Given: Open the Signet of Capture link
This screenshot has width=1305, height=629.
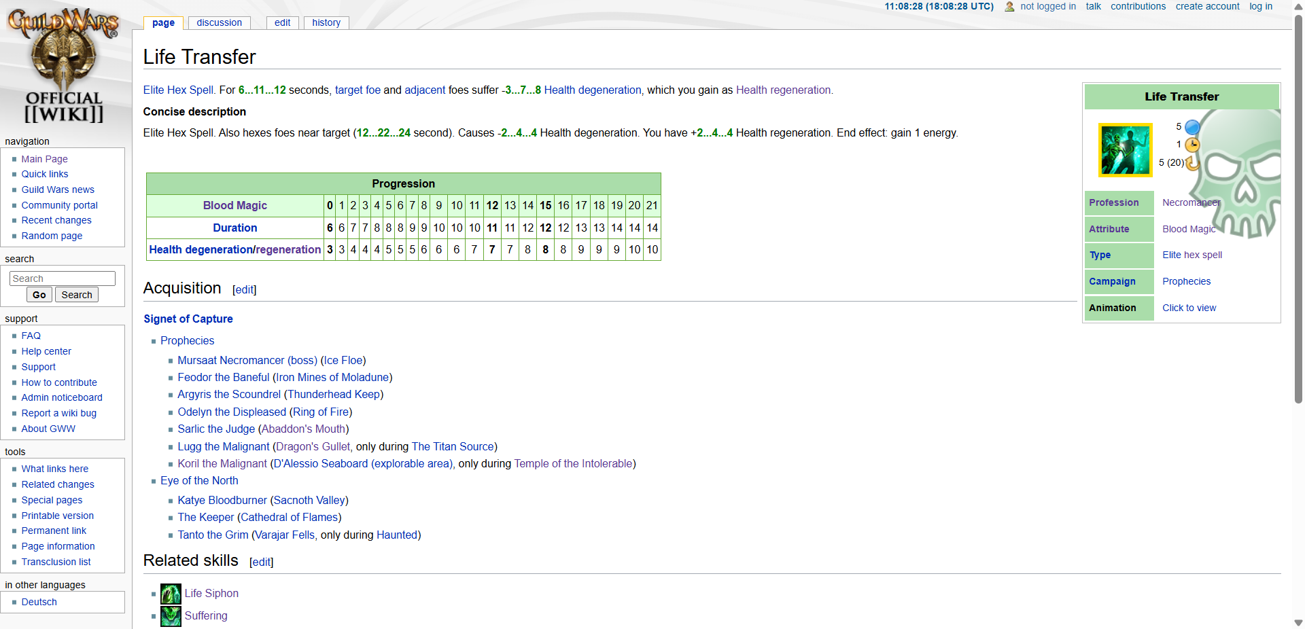Looking at the screenshot, I should [x=188, y=319].
